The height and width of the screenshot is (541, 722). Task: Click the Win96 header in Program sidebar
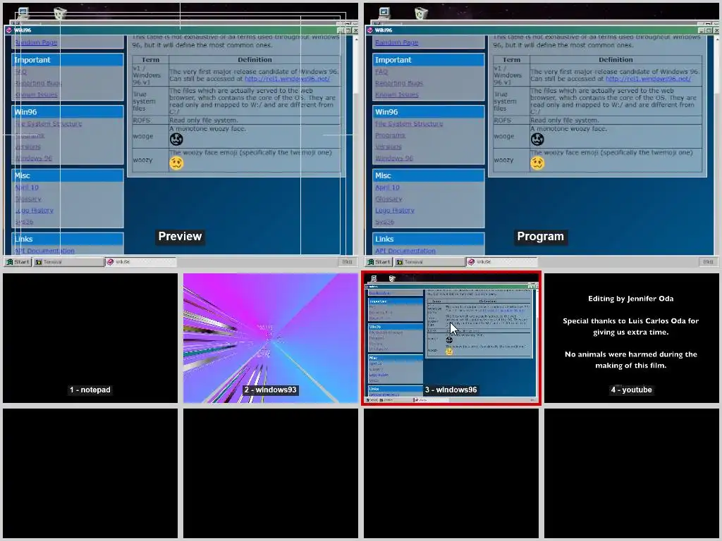[428, 112]
